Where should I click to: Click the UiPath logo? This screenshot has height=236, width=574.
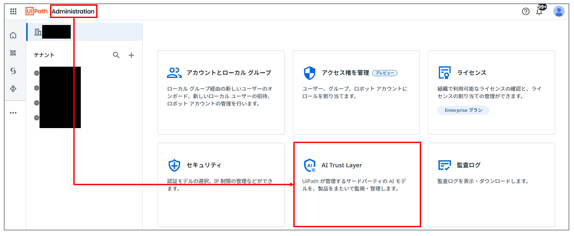36,11
